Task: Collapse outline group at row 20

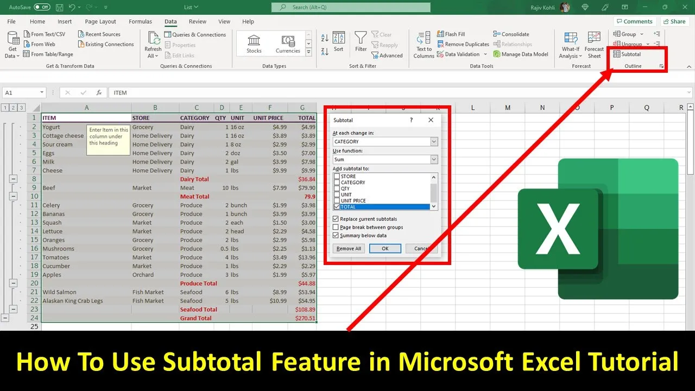Action: (x=14, y=283)
